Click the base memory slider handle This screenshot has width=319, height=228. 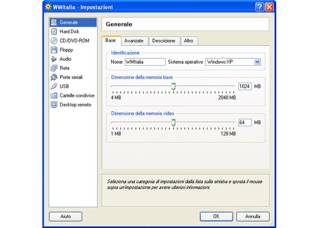(x=173, y=86)
